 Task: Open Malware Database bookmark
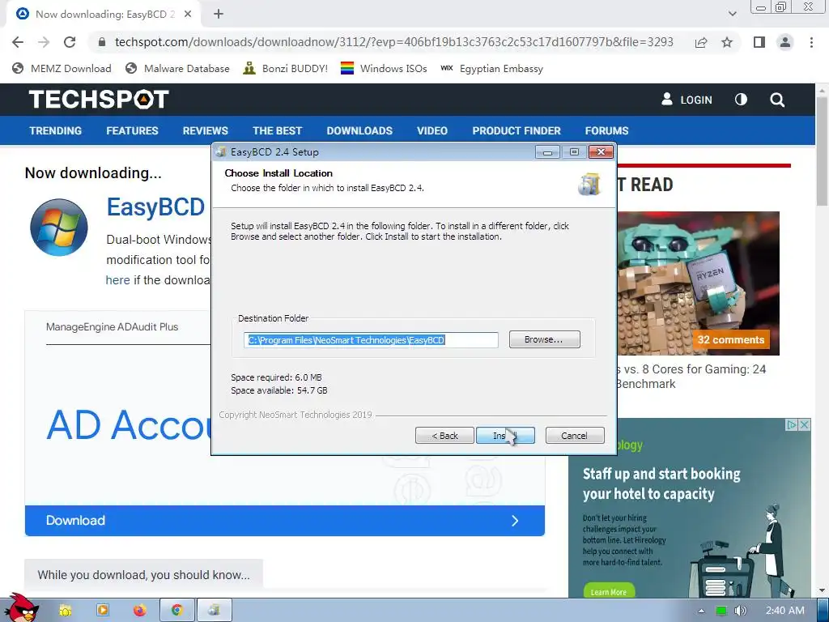177,68
